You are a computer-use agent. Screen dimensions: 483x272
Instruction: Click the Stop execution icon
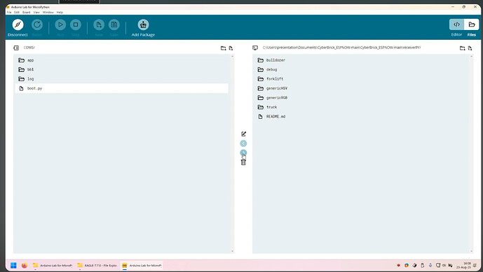[76, 24]
